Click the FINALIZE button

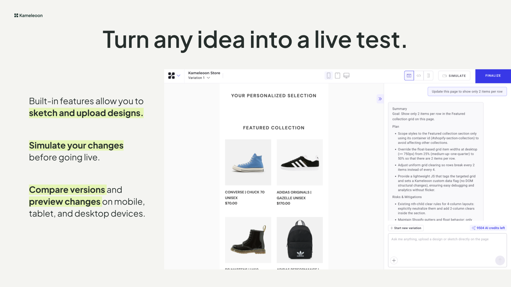tap(493, 76)
